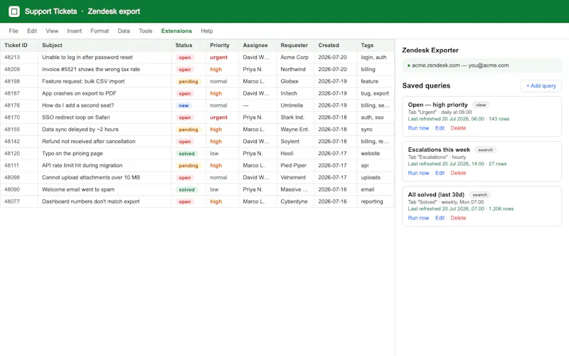Select 'Data sync delayed by ~2 hours' cell
The height and width of the screenshot is (356, 569).
[x=105, y=130]
